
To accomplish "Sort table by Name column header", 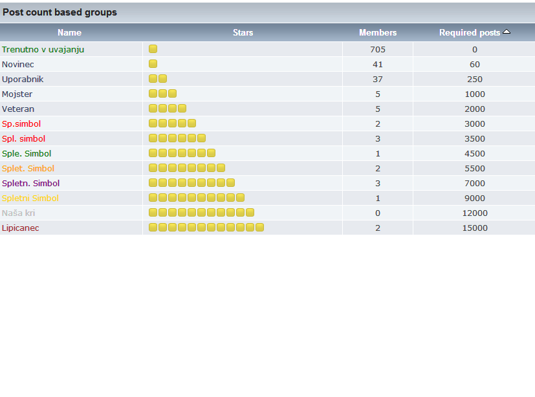I will point(69,32).
